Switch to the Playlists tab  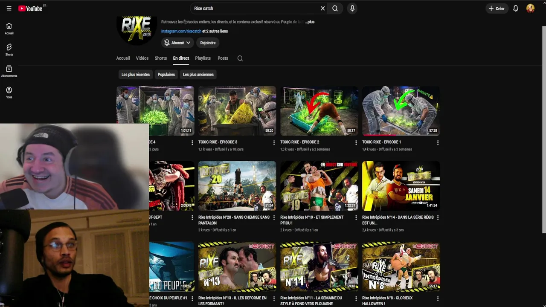[203, 58]
